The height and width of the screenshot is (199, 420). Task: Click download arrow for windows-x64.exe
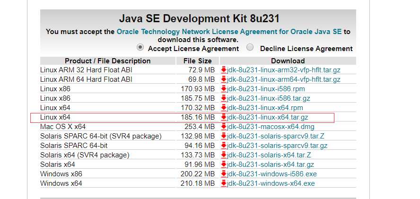pos(224,183)
